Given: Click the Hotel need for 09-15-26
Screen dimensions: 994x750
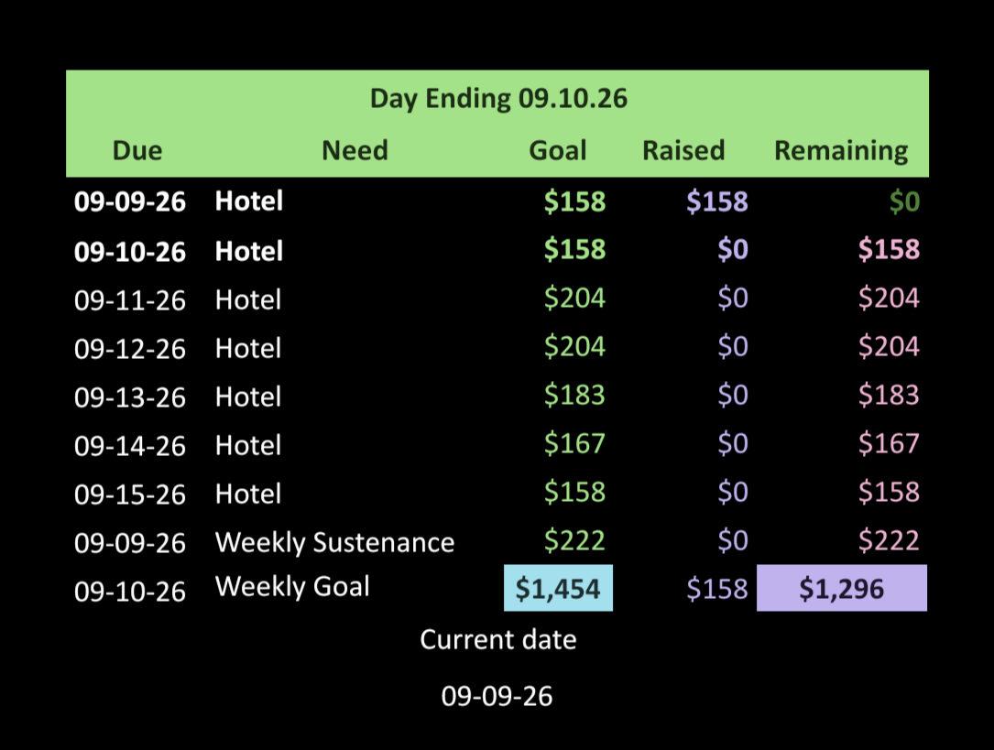Looking at the screenshot, I should pyautogui.click(x=248, y=495).
